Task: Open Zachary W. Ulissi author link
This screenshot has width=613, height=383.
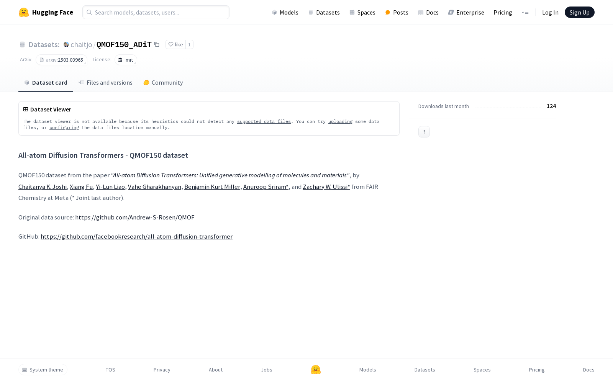Action: [x=326, y=187]
